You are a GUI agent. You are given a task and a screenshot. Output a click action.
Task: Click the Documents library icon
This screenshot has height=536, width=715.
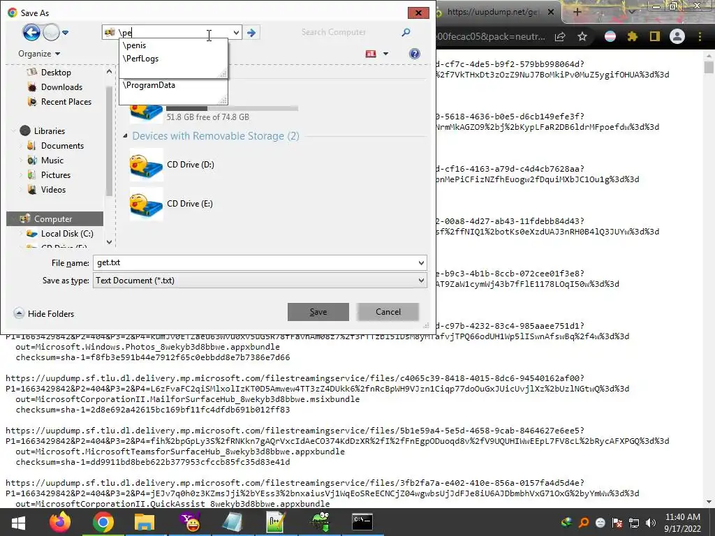(31, 145)
